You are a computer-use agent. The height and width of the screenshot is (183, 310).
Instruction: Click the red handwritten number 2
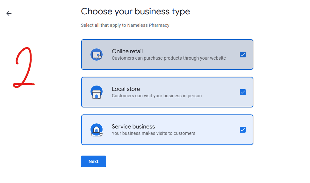point(24,68)
